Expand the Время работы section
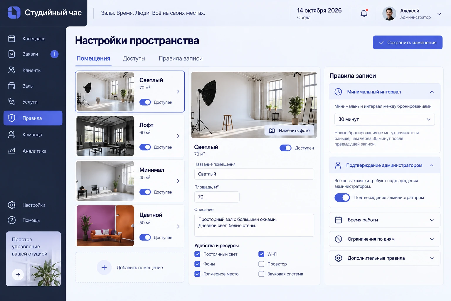 [384, 220]
